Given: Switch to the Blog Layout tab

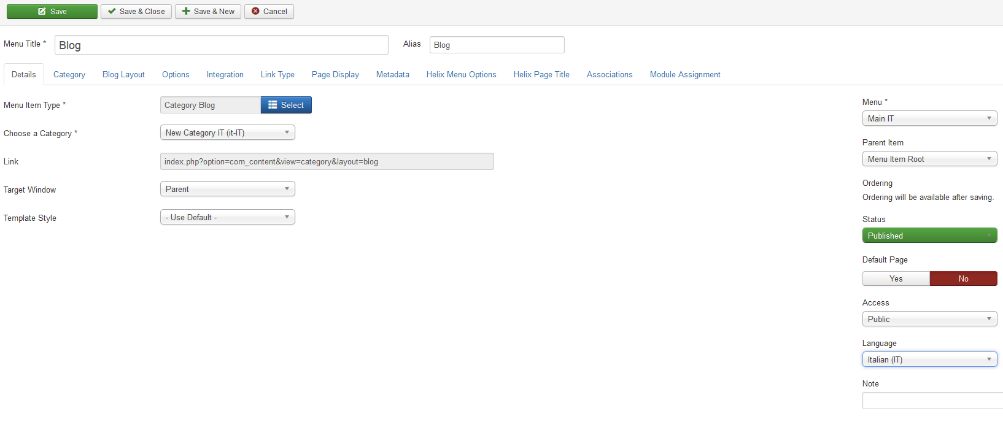Looking at the screenshot, I should (x=123, y=74).
